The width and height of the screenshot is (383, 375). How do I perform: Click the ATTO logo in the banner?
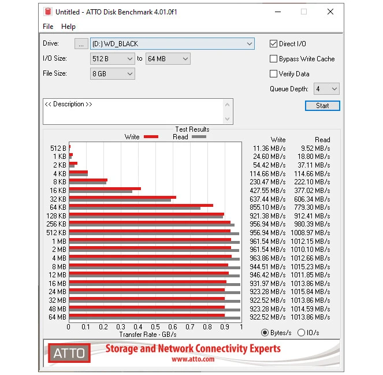[x=69, y=352]
